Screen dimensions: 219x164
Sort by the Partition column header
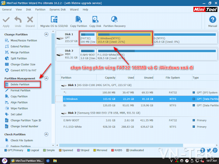78,78
